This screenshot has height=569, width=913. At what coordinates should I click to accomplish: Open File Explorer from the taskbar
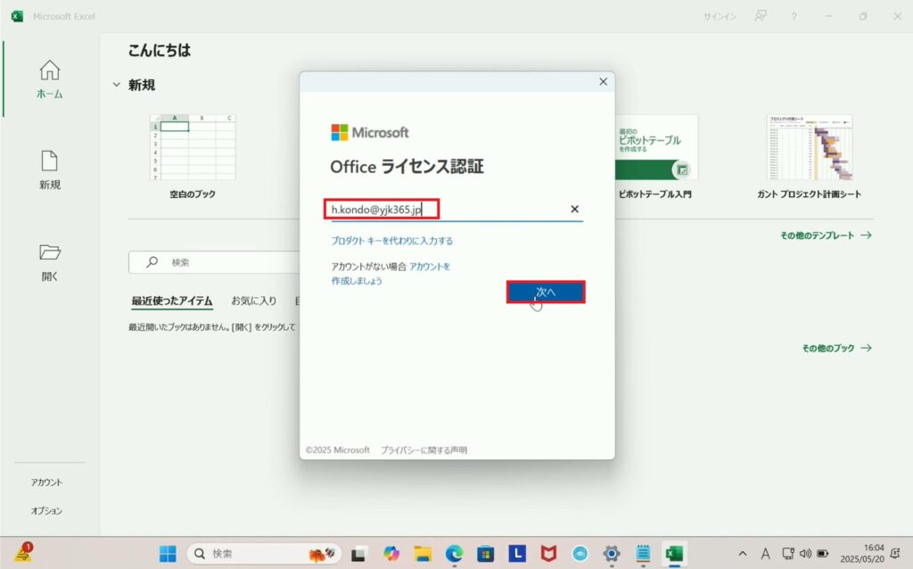click(423, 553)
